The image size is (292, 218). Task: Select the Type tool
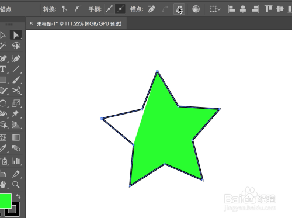(x=3, y=69)
